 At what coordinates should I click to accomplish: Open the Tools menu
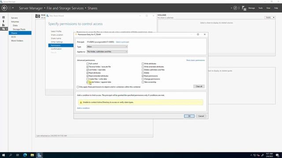[x=260, y=8]
